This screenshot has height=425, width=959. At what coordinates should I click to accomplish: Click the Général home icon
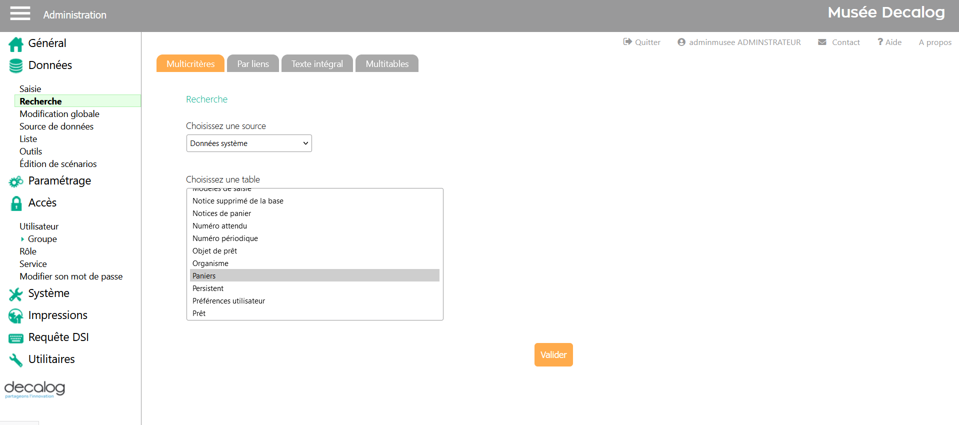(16, 44)
